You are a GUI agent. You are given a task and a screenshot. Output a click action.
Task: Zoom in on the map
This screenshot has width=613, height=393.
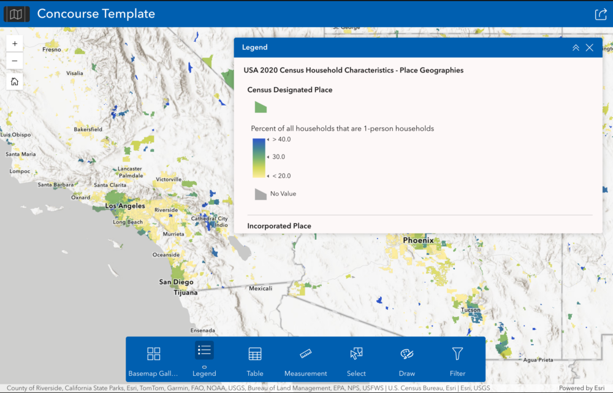point(15,44)
